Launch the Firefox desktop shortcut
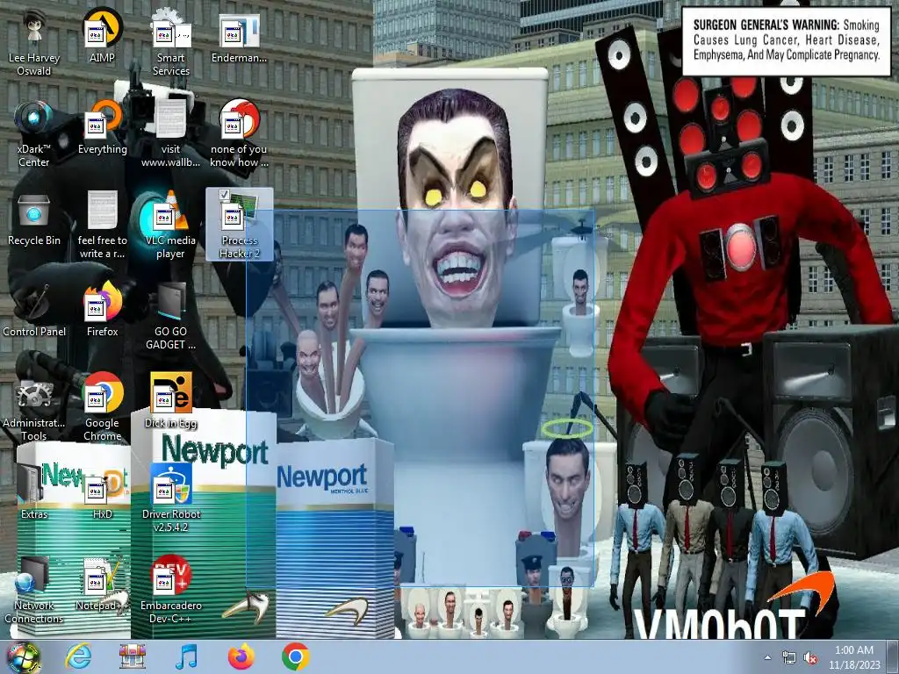Viewport: 899px width, 674px height. (x=102, y=310)
